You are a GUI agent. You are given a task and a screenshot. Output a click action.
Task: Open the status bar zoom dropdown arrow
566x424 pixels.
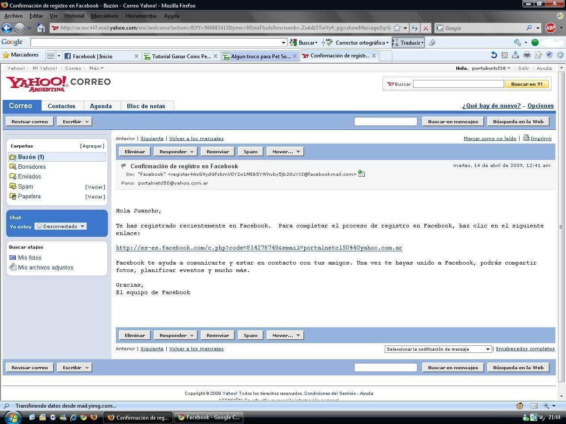554,406
